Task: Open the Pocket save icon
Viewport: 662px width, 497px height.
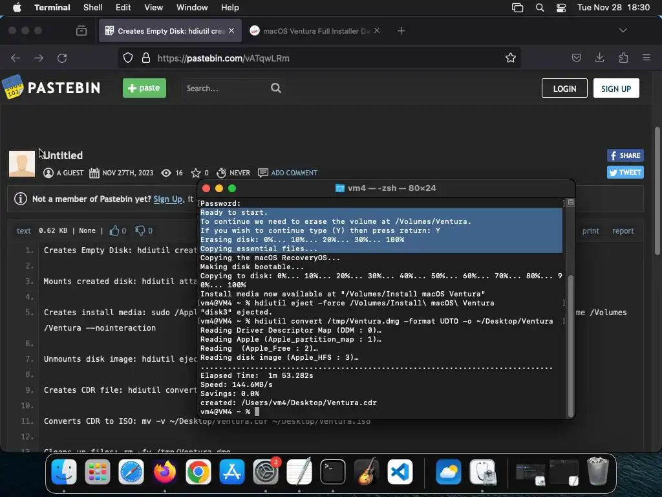Action: [577, 58]
